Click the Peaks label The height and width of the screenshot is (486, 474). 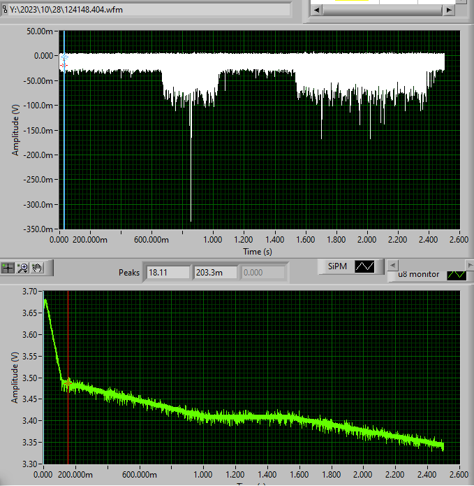point(129,273)
